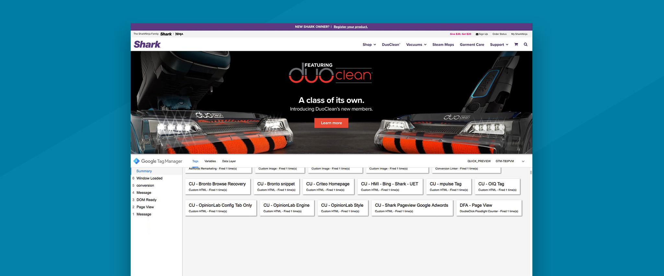Click the GTM-TB3PVM container ID
The width and height of the screenshot is (664, 276).
pos(504,161)
